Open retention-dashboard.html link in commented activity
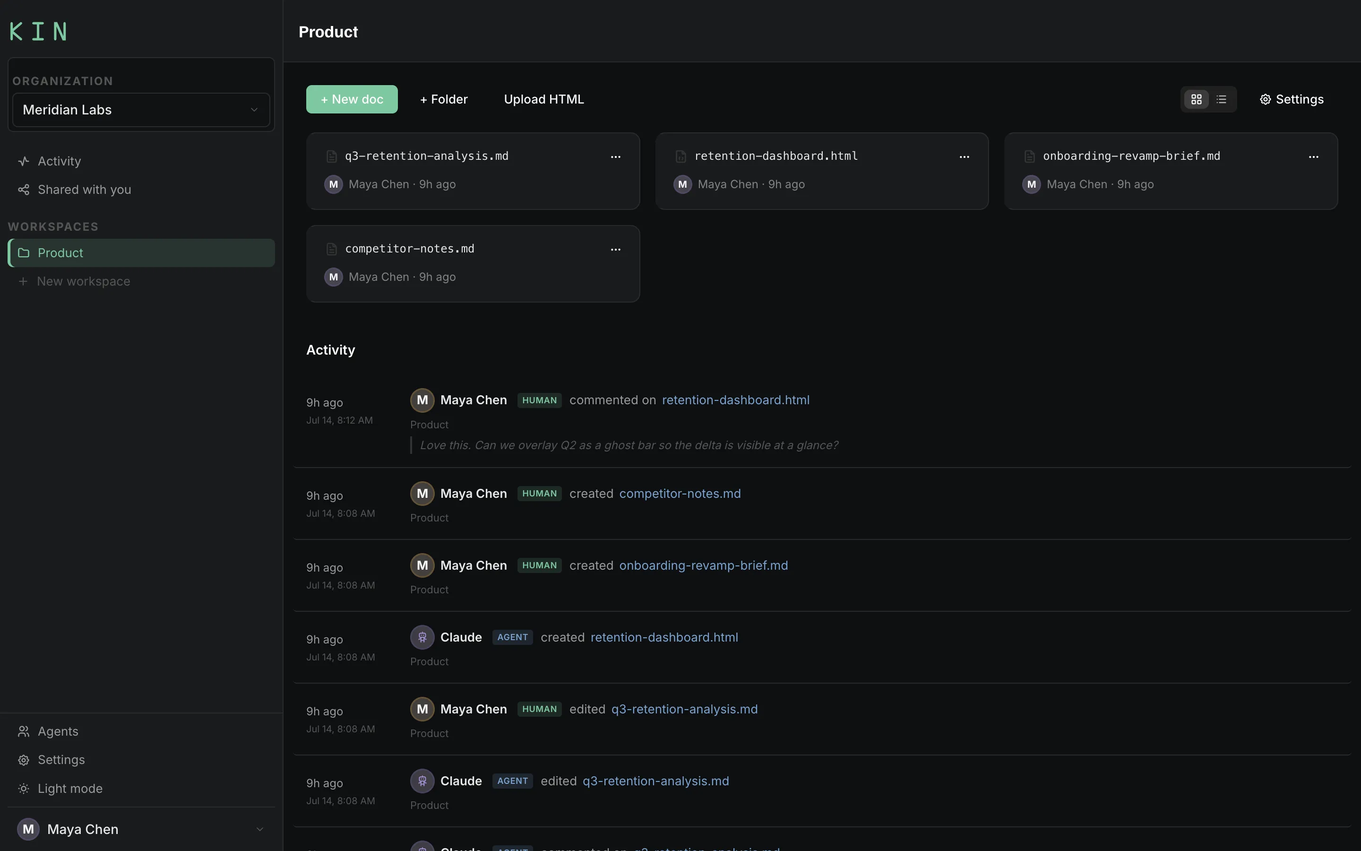The image size is (1361, 851). pyautogui.click(x=736, y=400)
